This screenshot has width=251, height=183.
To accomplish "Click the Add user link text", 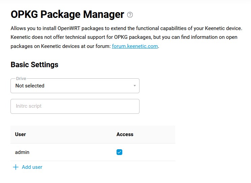I will [x=32, y=167].
